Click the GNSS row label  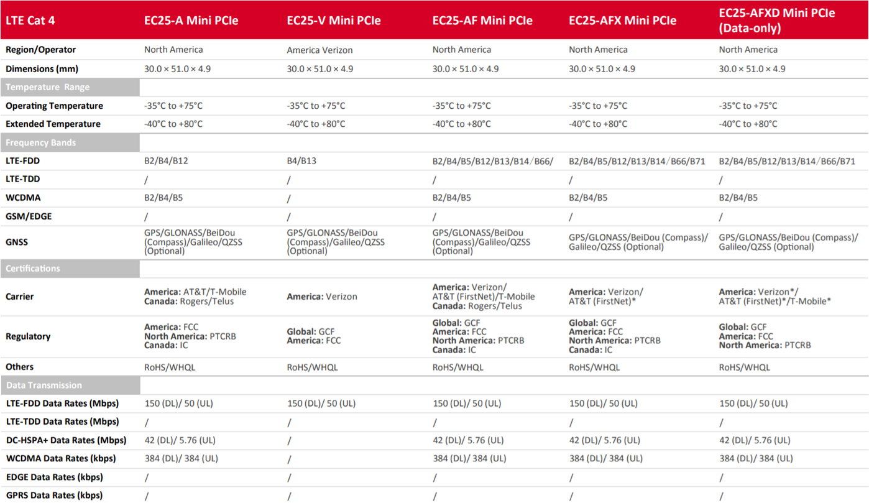[x=17, y=242]
